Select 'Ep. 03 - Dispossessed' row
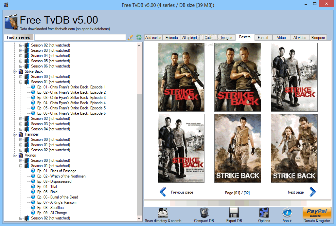This screenshot has height=226, width=336. point(54,181)
